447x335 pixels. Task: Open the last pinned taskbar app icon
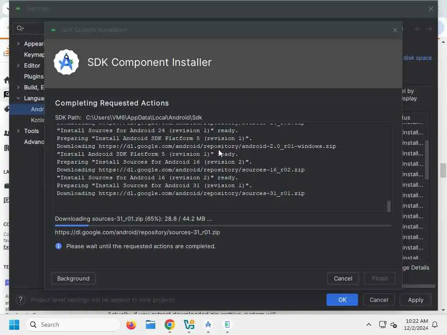pyautogui.click(x=227, y=325)
